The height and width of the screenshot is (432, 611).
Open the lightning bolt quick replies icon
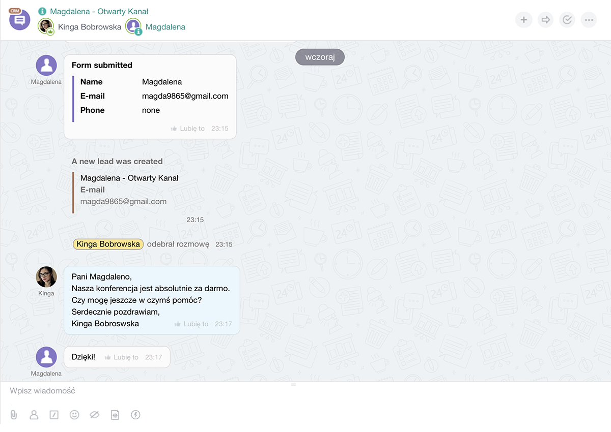coord(135,415)
